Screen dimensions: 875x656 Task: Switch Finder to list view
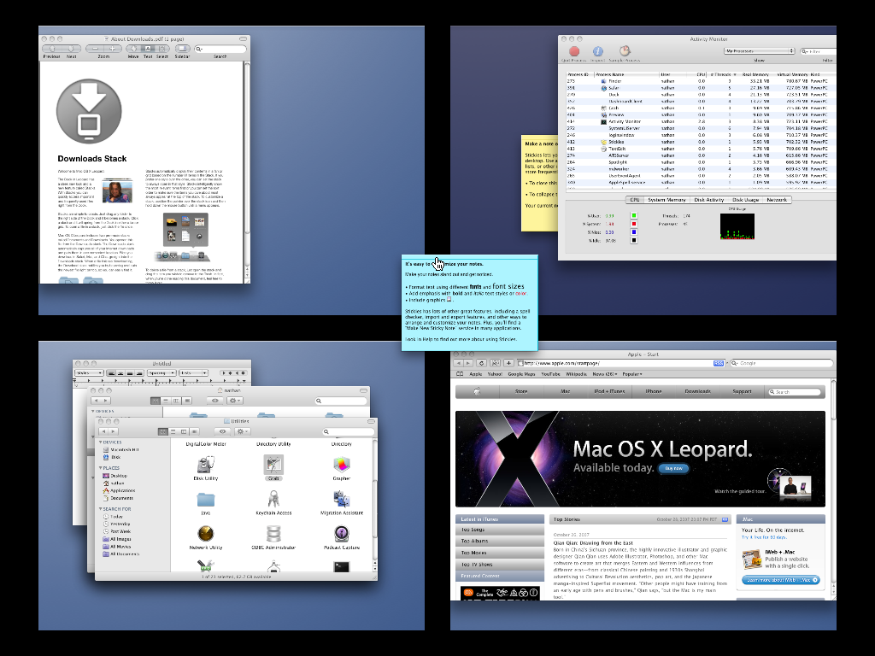[x=173, y=431]
